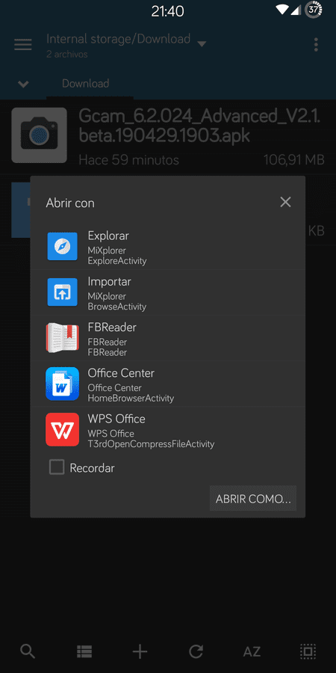Open the file with Office Center
336x673 pixels.
(x=167, y=384)
